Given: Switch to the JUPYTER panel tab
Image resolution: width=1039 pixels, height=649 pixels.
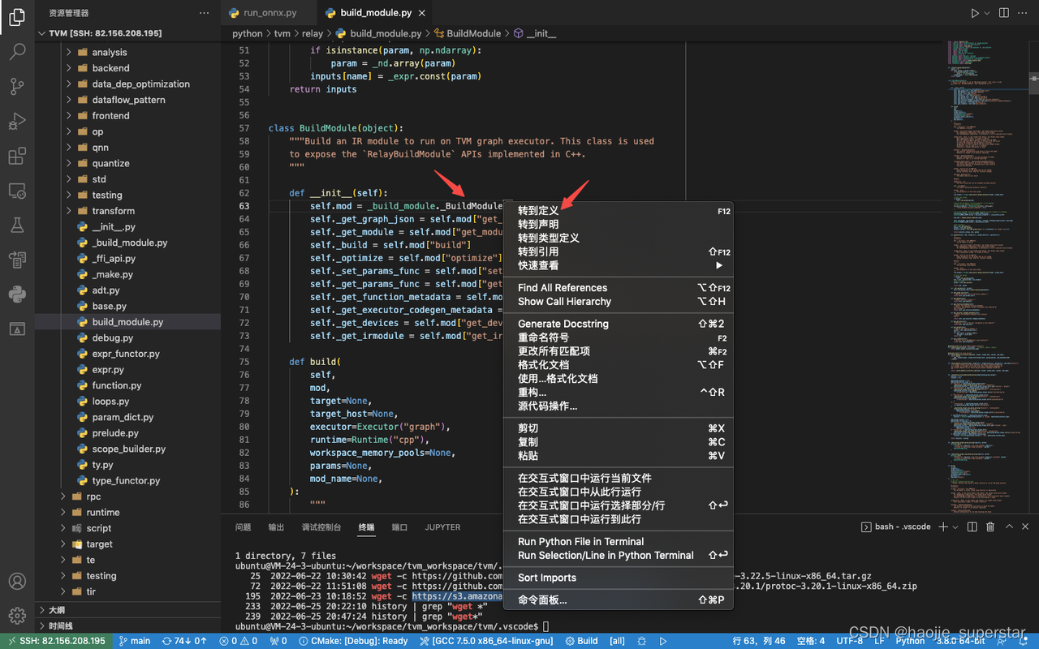Looking at the screenshot, I should 442,527.
